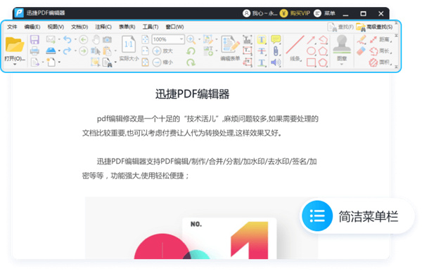Click the user account avatar in title bar

(247, 13)
